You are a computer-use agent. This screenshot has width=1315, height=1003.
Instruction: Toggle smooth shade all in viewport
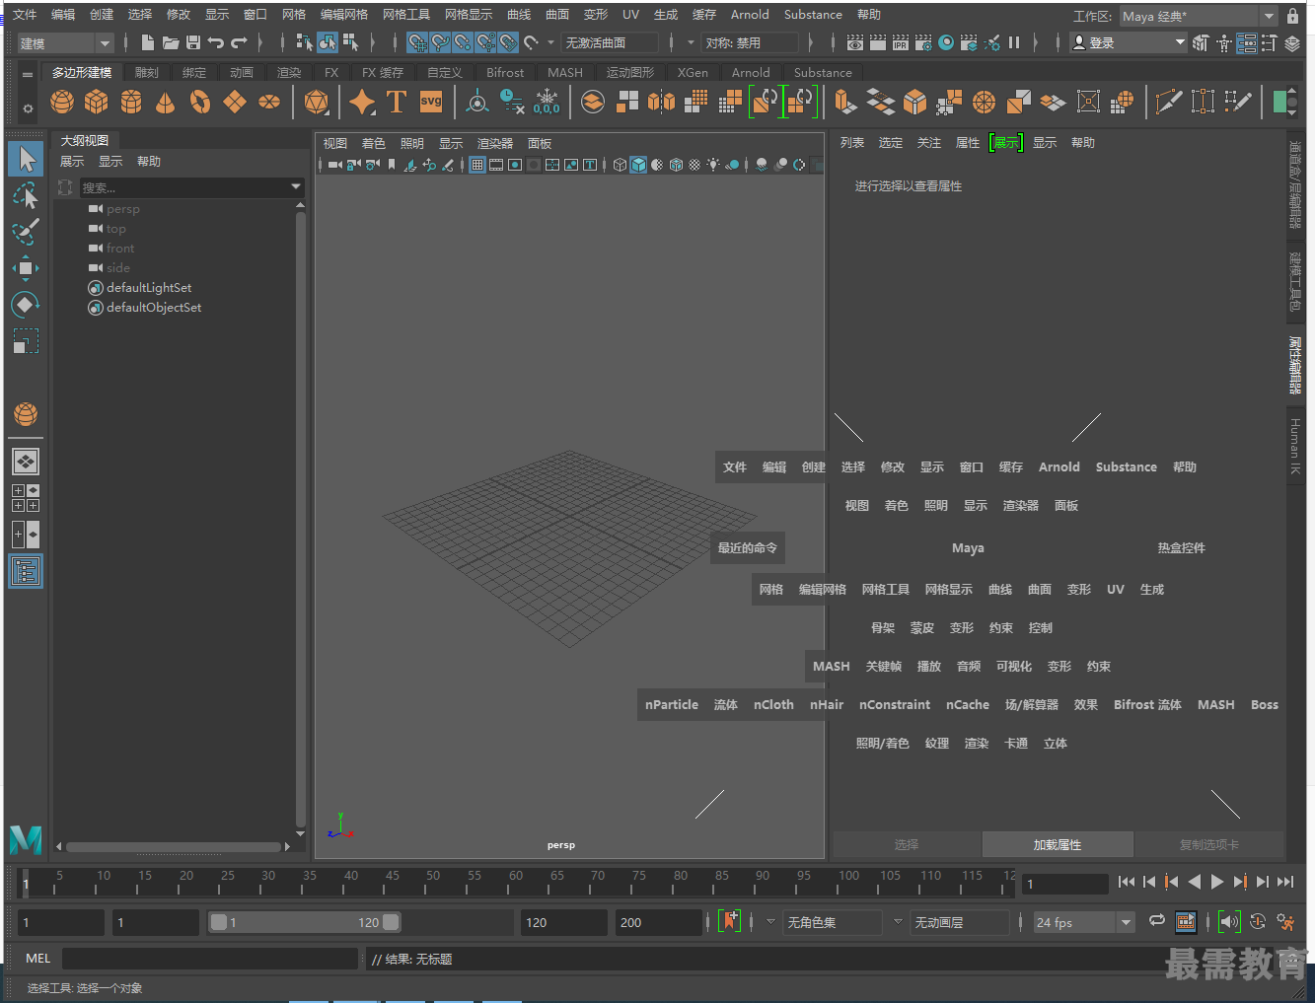[x=638, y=165]
